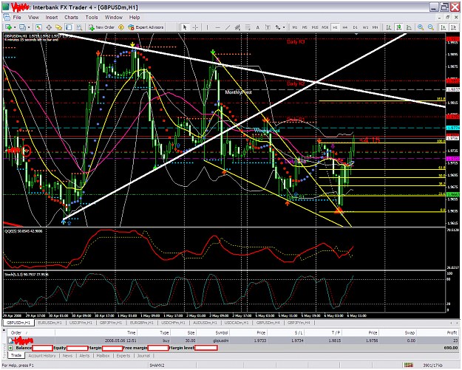Open the Help menu
The width and height of the screenshot is (462, 370).
coord(135,18)
